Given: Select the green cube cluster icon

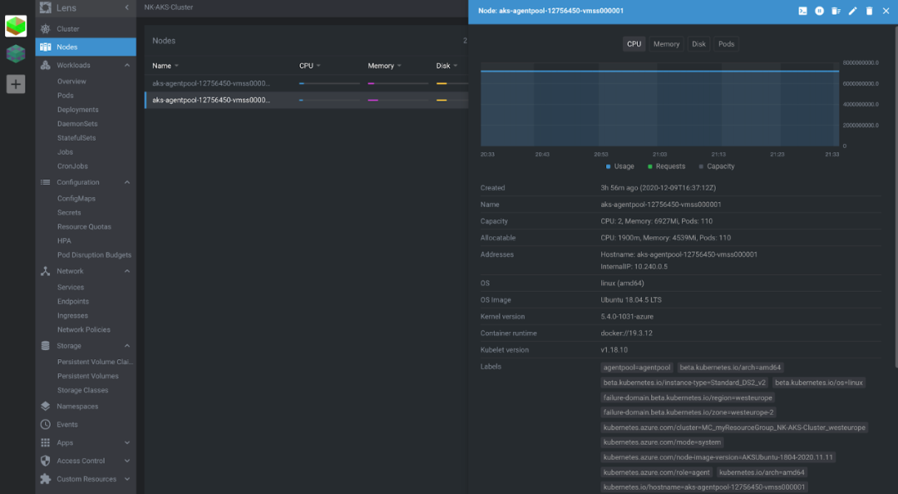Looking at the screenshot, I should (16, 27).
